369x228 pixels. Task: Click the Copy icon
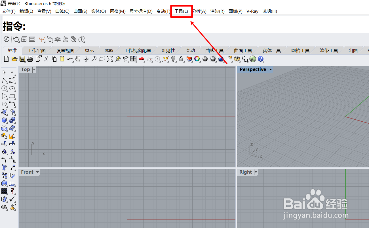click(x=54, y=59)
